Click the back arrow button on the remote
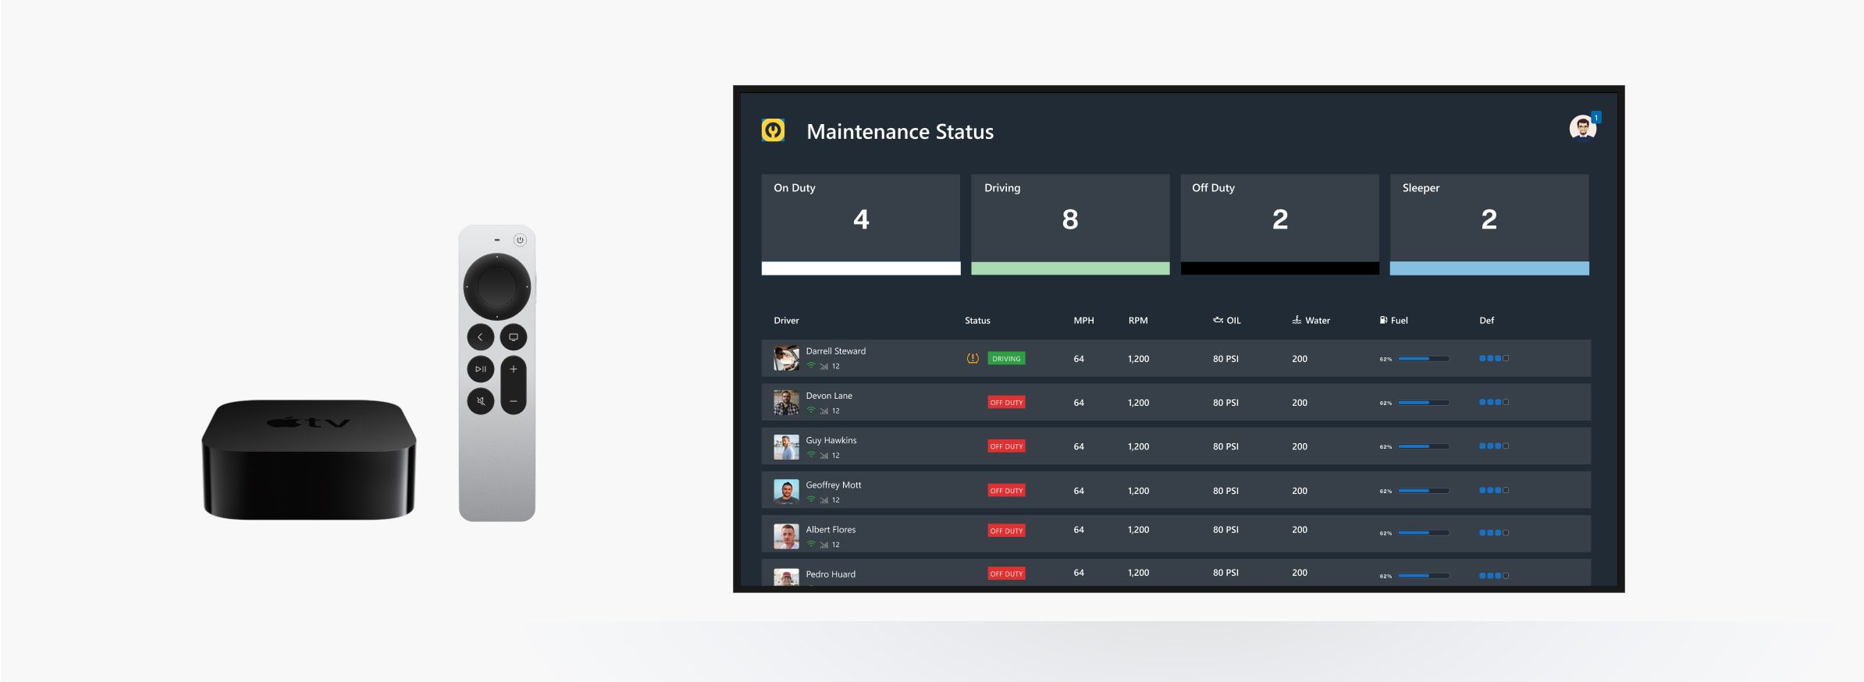 point(480,337)
